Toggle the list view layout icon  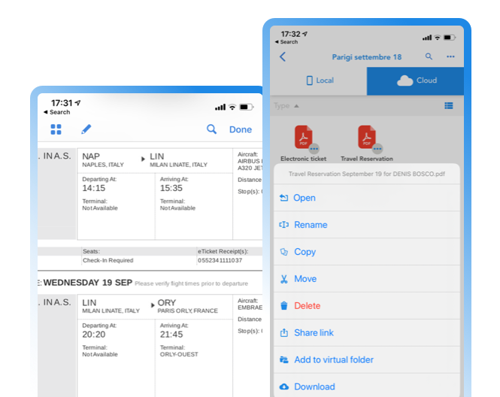tap(449, 106)
